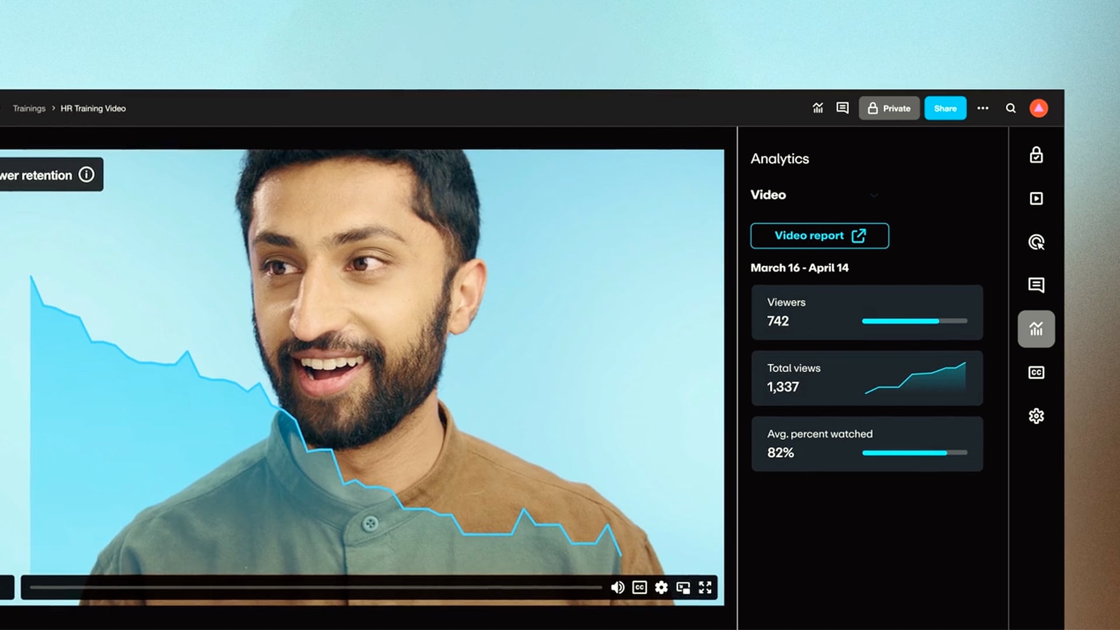The image size is (1120, 630).
Task: Open player quality settings gear dropdown
Action: (x=661, y=587)
